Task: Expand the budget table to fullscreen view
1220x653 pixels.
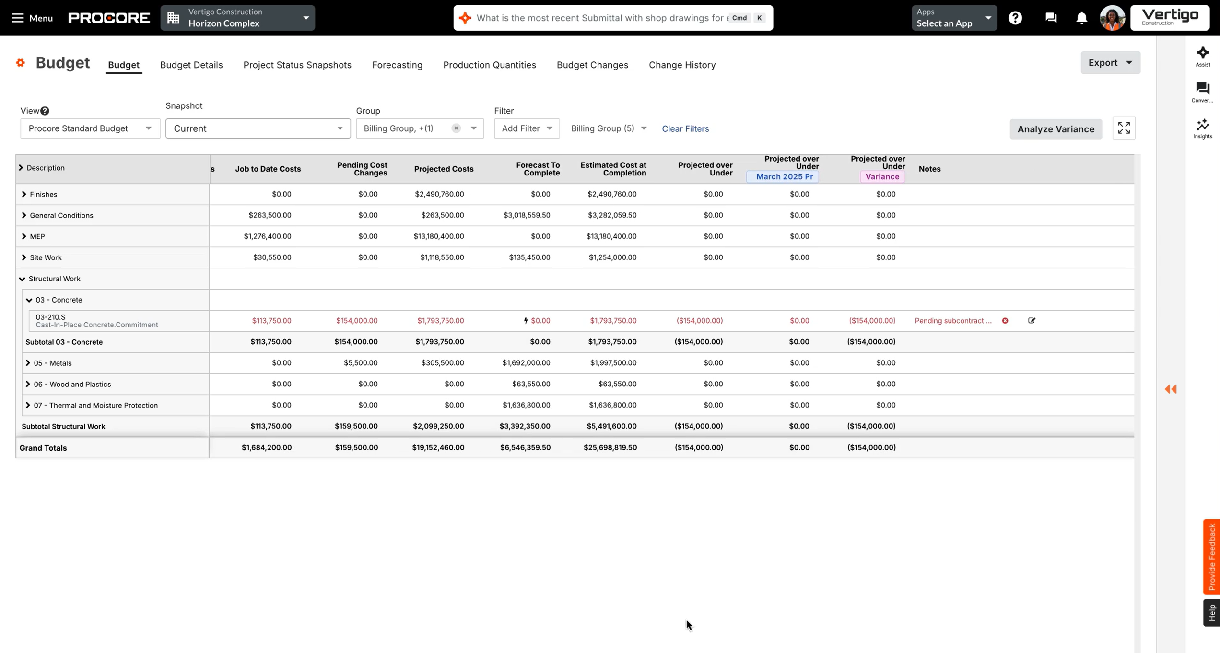Action: click(x=1124, y=128)
